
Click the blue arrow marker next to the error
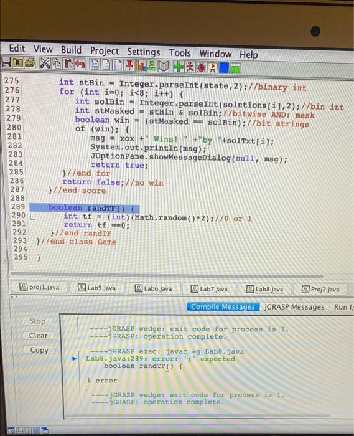74,358
